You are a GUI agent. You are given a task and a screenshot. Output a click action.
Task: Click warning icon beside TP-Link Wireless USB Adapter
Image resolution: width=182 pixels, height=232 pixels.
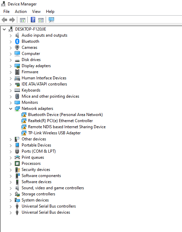24,133
